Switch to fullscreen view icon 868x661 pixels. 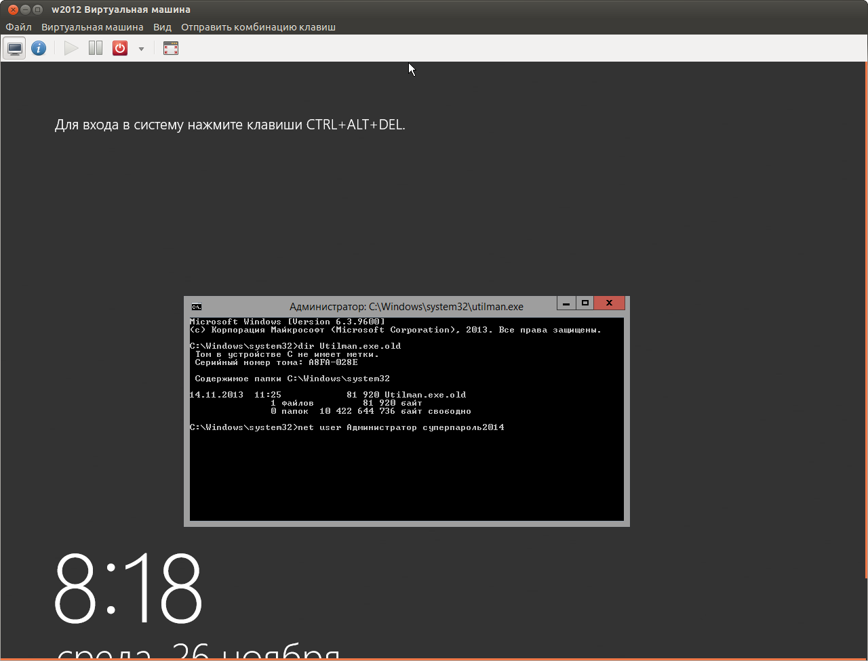coord(171,48)
